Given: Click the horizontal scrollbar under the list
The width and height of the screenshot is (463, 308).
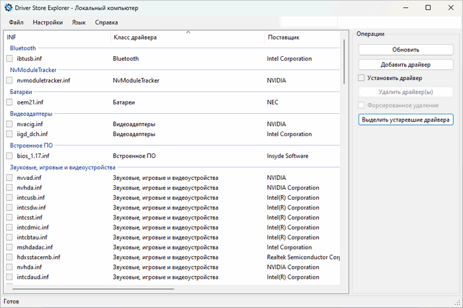Looking at the screenshot, I should point(93,288).
